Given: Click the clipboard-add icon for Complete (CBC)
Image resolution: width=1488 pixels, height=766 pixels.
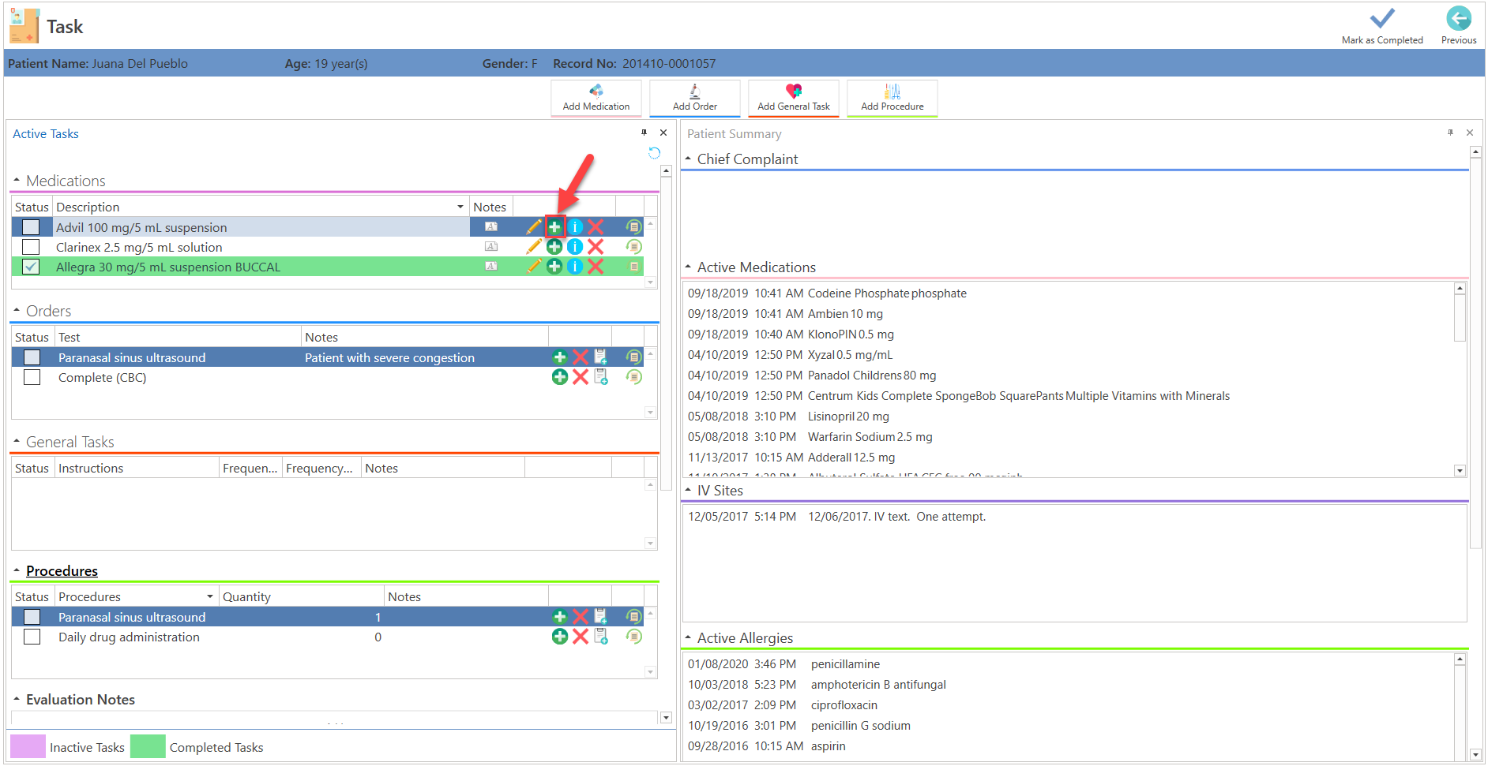Looking at the screenshot, I should [601, 377].
